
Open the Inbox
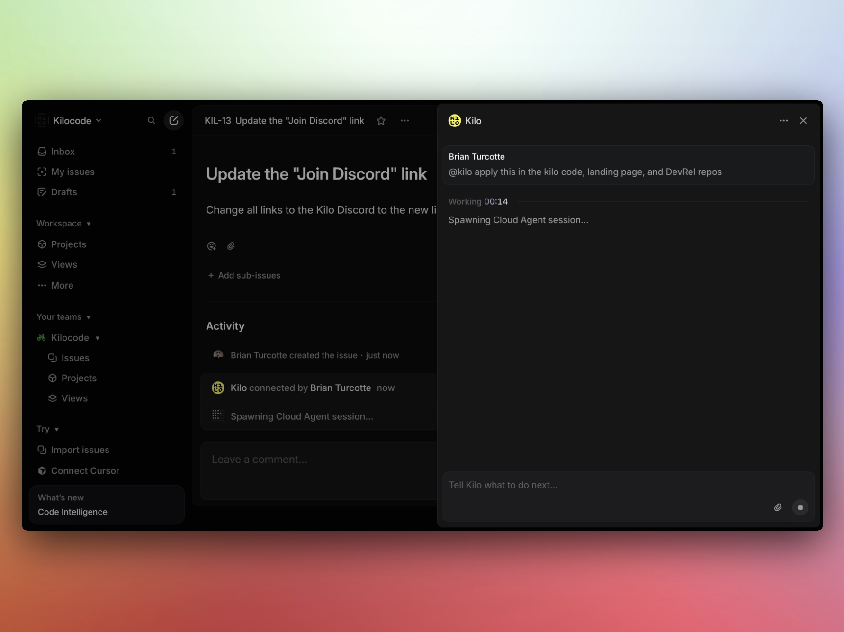pos(107,152)
